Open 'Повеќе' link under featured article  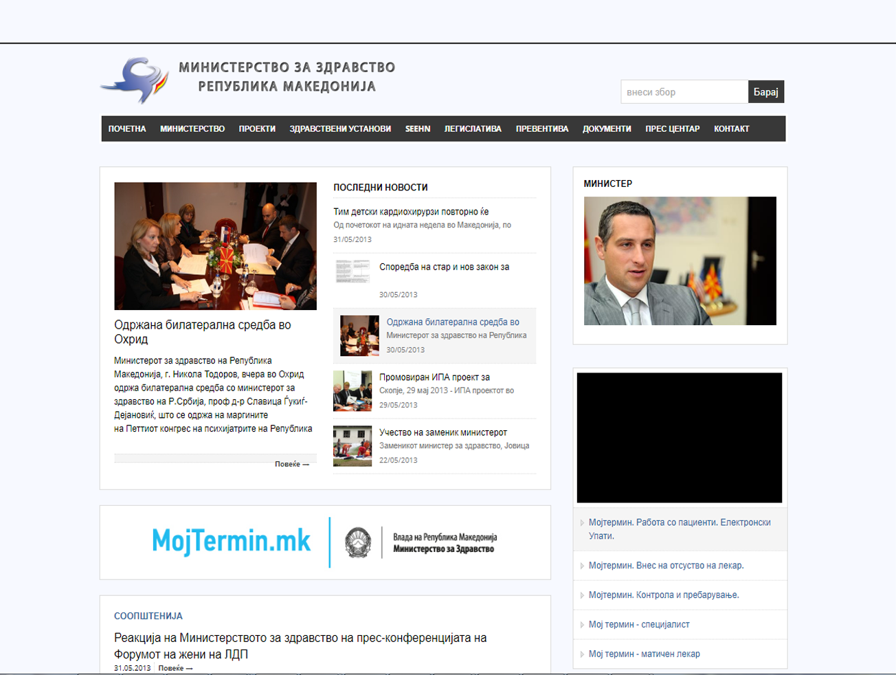pyautogui.click(x=291, y=465)
